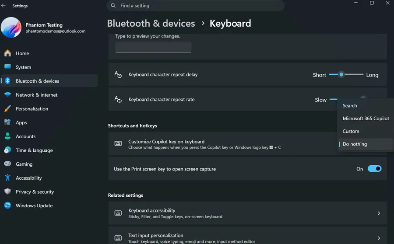
Task: Click the Home icon in sidebar
Action: (x=7, y=53)
